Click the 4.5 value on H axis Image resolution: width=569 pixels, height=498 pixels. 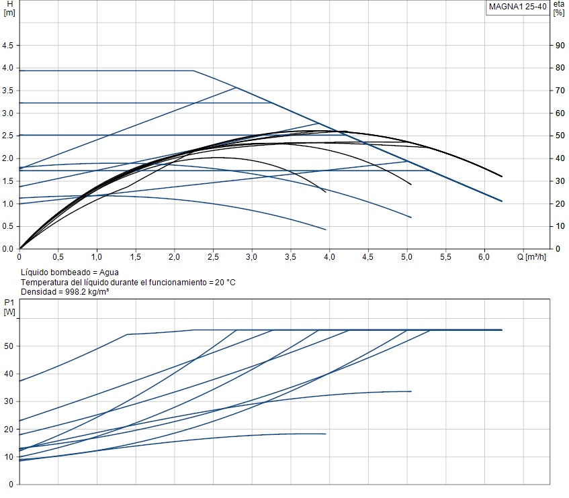(x=7, y=46)
